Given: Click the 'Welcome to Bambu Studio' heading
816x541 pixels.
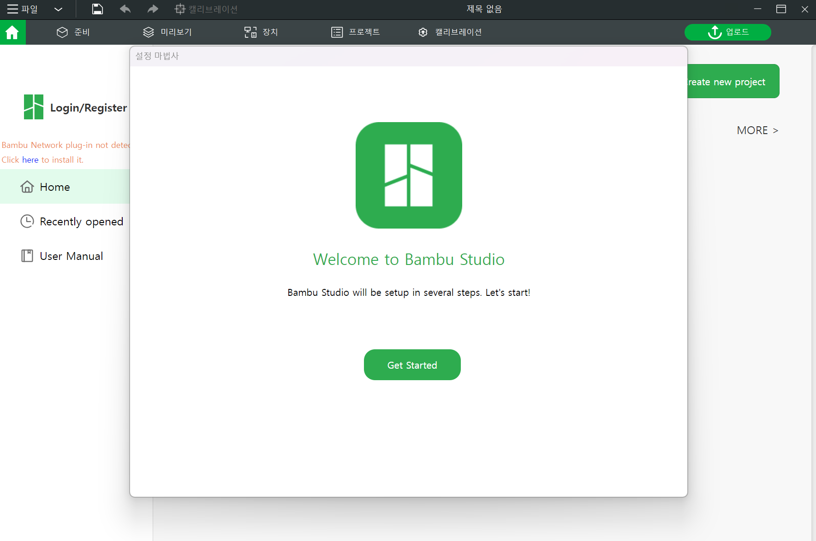Looking at the screenshot, I should 409,259.
